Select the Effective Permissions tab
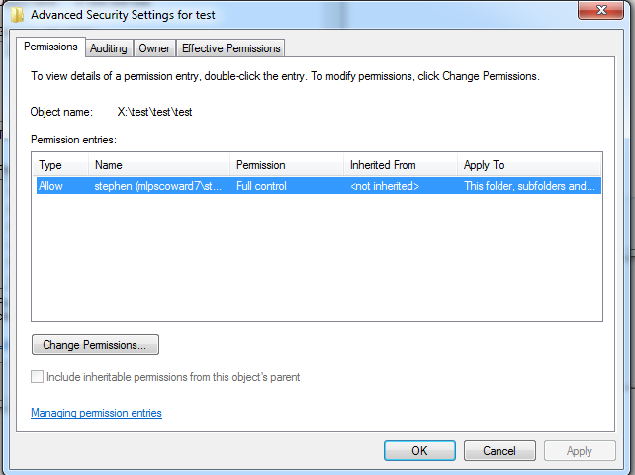The width and height of the screenshot is (635, 475). [x=230, y=48]
